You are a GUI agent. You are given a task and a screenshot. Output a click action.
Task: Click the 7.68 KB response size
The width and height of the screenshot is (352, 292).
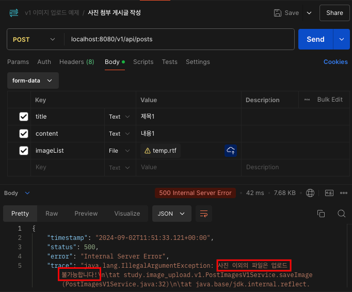click(285, 193)
